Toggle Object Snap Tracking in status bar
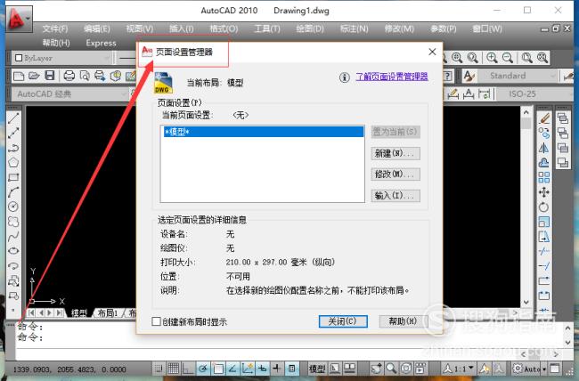 232,368
